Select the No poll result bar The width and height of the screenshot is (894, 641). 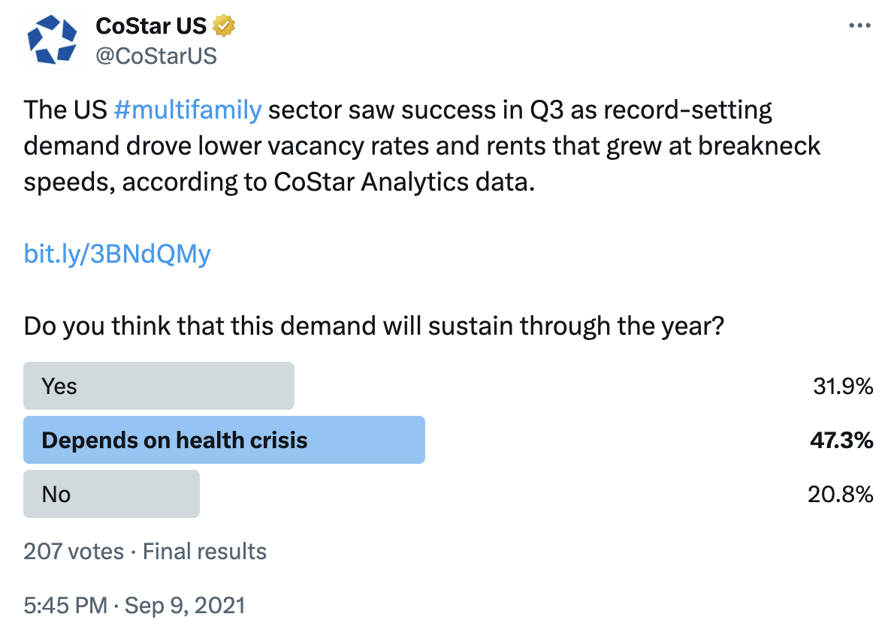111,494
